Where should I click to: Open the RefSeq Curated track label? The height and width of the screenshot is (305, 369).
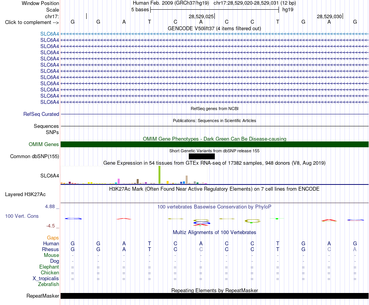pyautogui.click(x=41, y=114)
